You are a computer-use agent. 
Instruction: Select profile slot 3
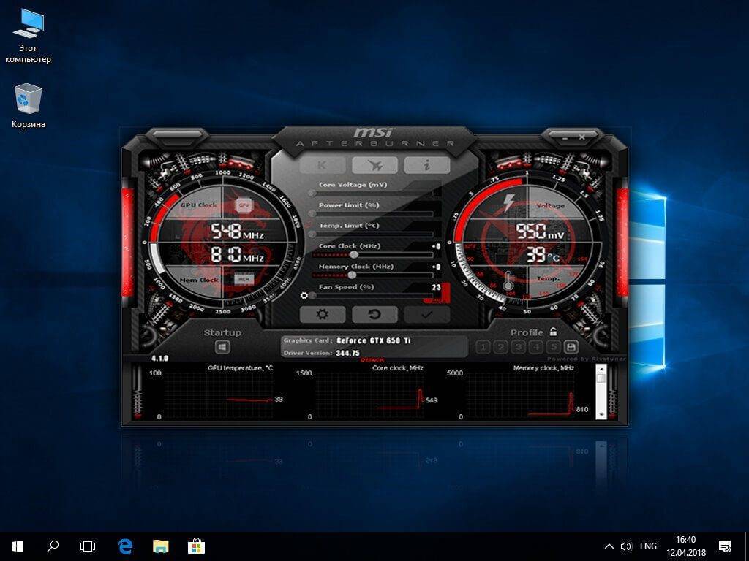518,347
